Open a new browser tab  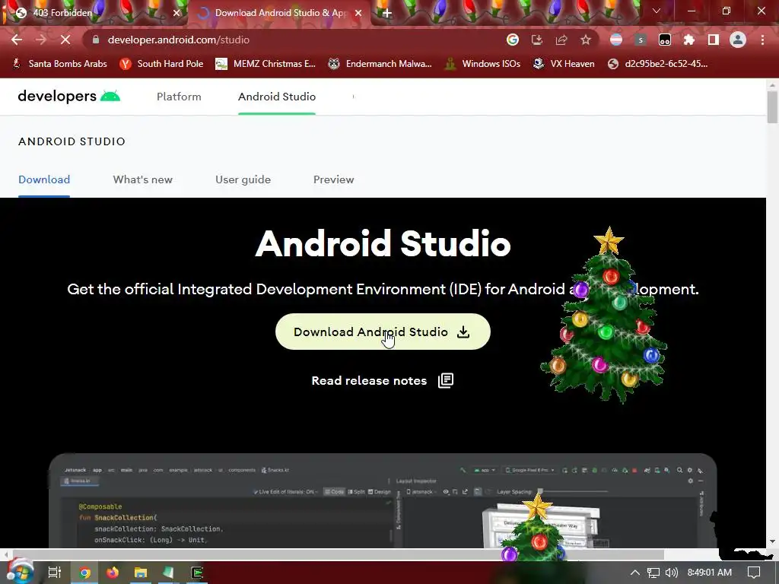387,13
